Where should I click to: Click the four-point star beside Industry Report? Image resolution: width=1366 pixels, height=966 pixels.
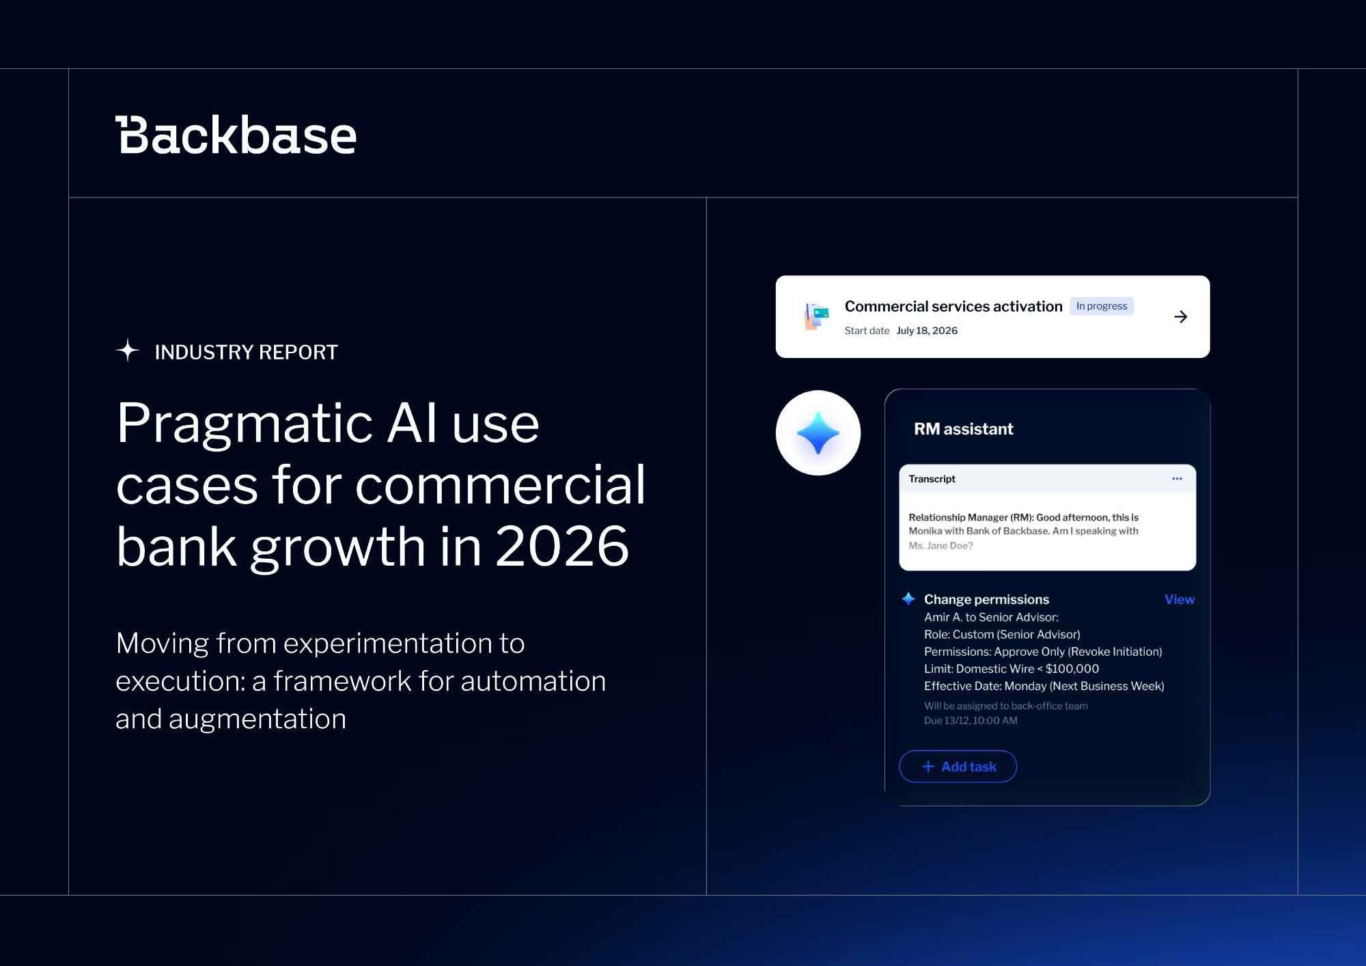point(128,350)
